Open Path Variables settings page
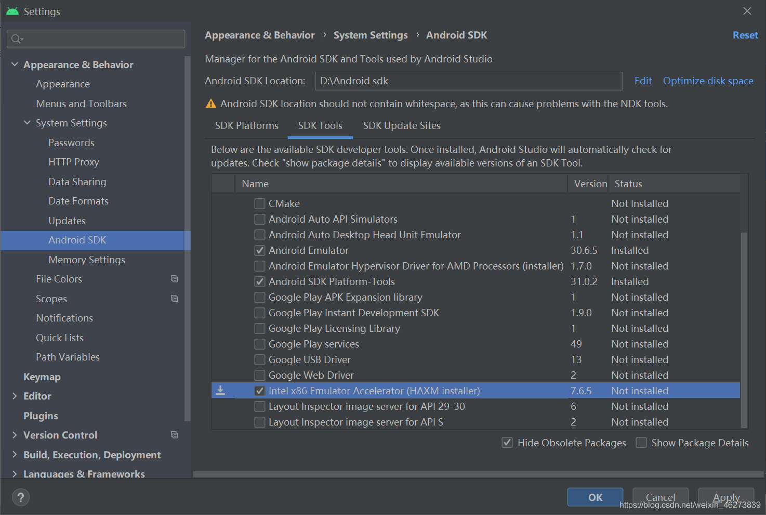The height and width of the screenshot is (515, 766). (68, 357)
